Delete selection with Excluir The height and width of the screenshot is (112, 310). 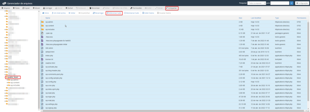pos(69,8)
